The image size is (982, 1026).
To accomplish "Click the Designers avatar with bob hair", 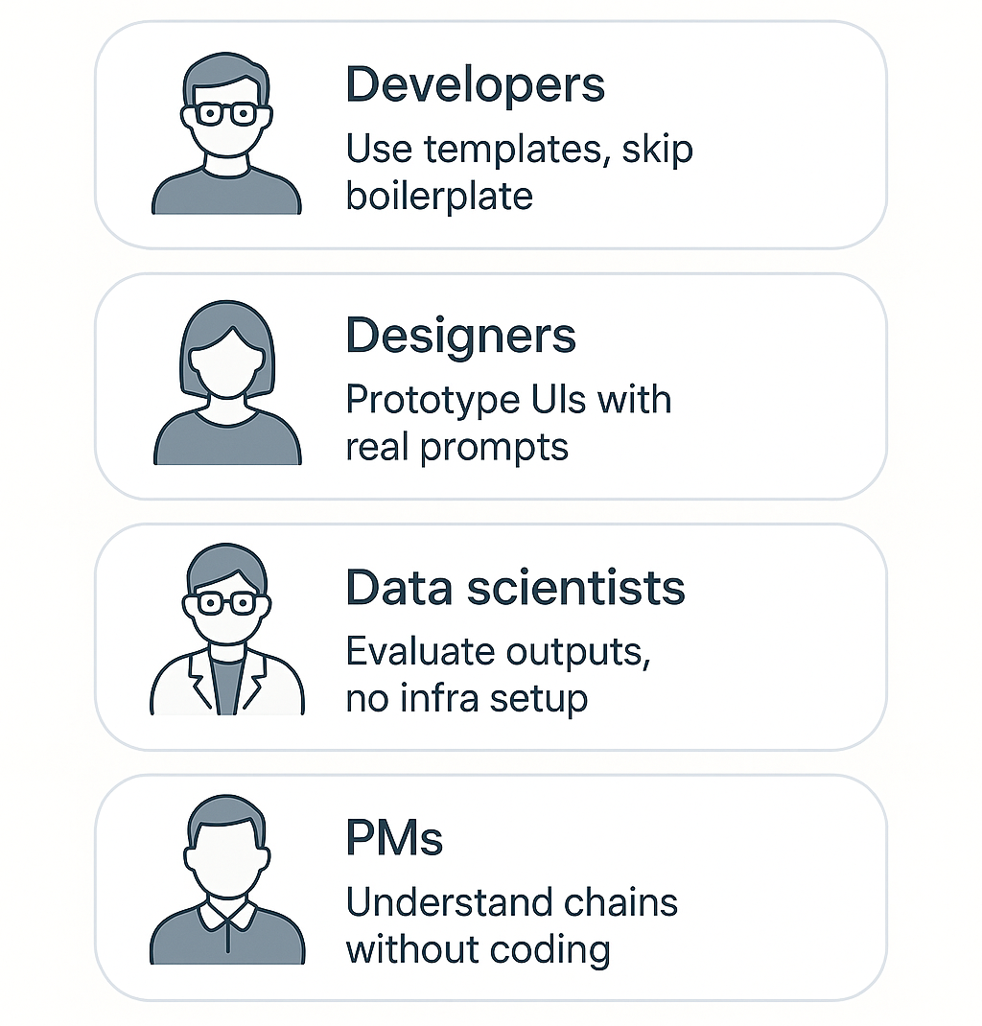I will 227,383.
